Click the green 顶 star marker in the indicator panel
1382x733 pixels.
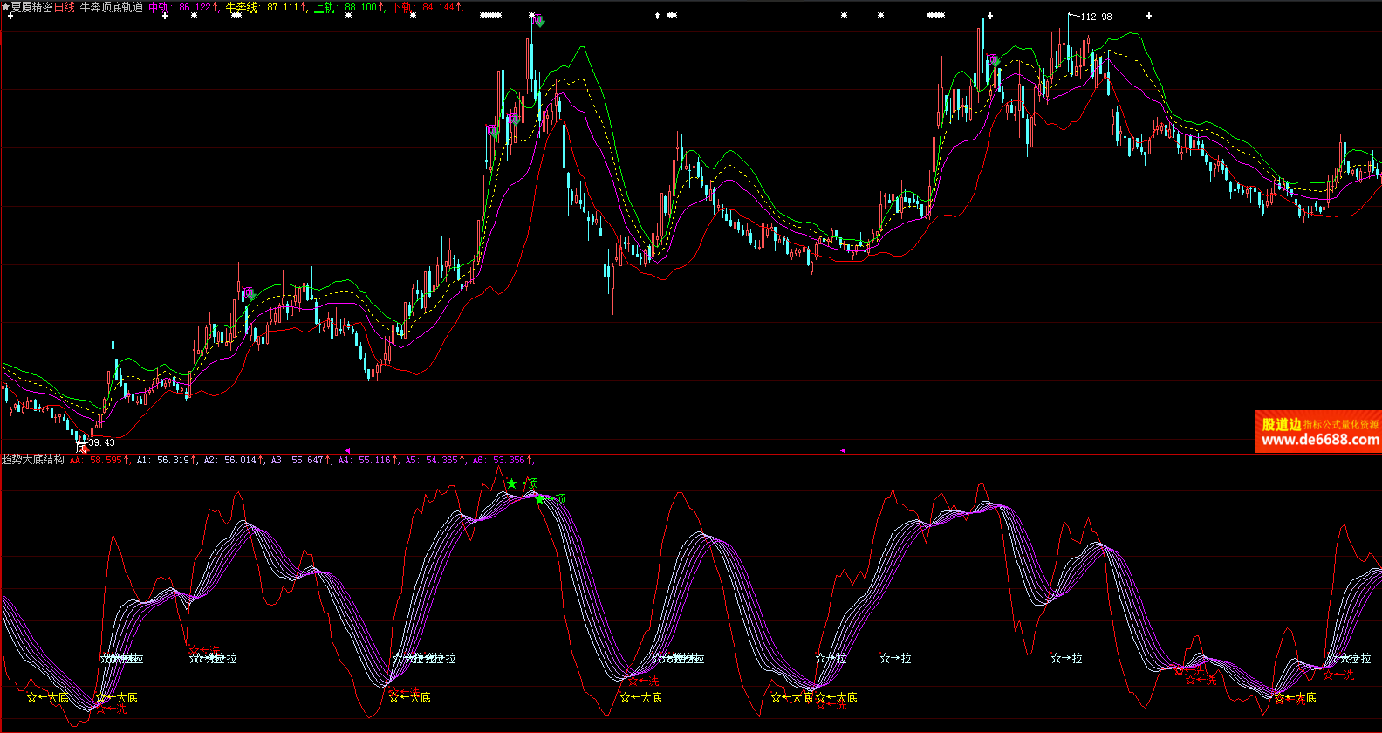(x=512, y=483)
